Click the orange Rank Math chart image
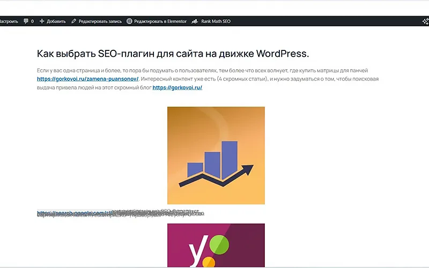Screen dimensions: 429x268 [216, 155]
